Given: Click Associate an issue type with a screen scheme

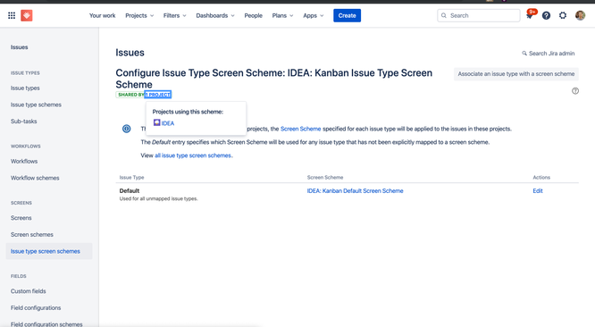Looking at the screenshot, I should click(516, 74).
